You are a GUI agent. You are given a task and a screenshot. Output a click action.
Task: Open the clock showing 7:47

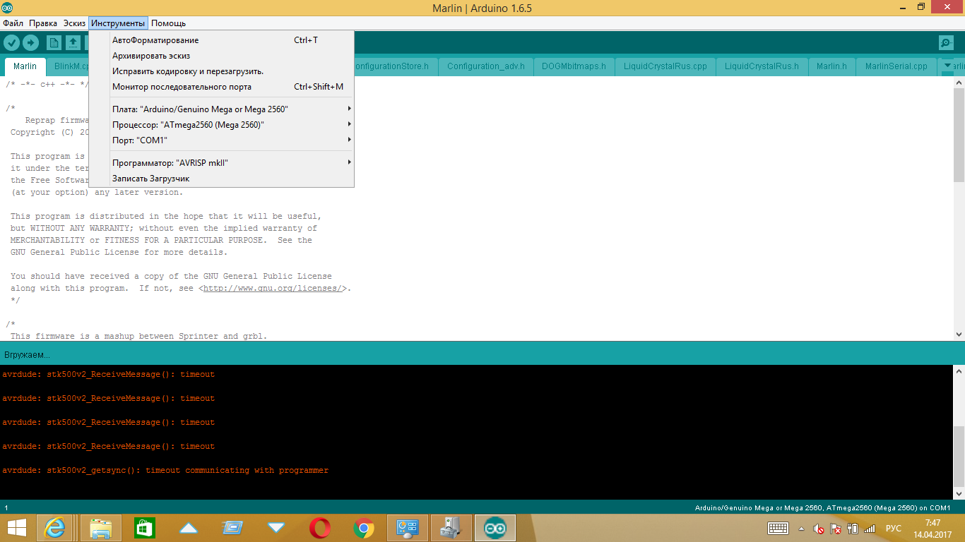[x=933, y=528]
